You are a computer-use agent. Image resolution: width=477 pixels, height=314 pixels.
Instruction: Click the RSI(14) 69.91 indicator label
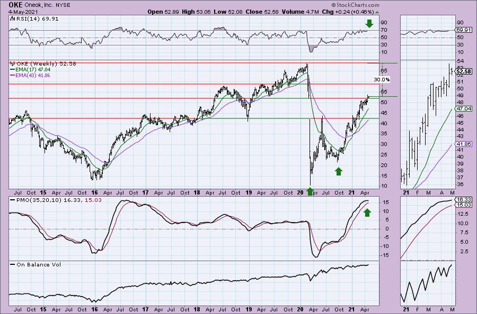[x=37, y=19]
